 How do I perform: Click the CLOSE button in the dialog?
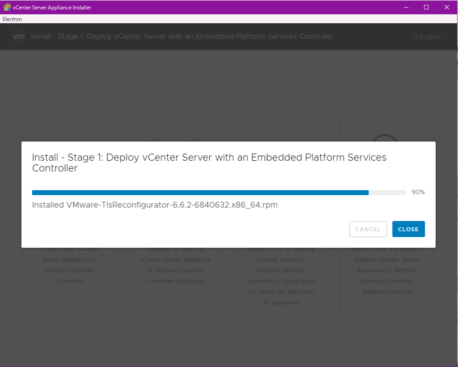click(x=408, y=229)
